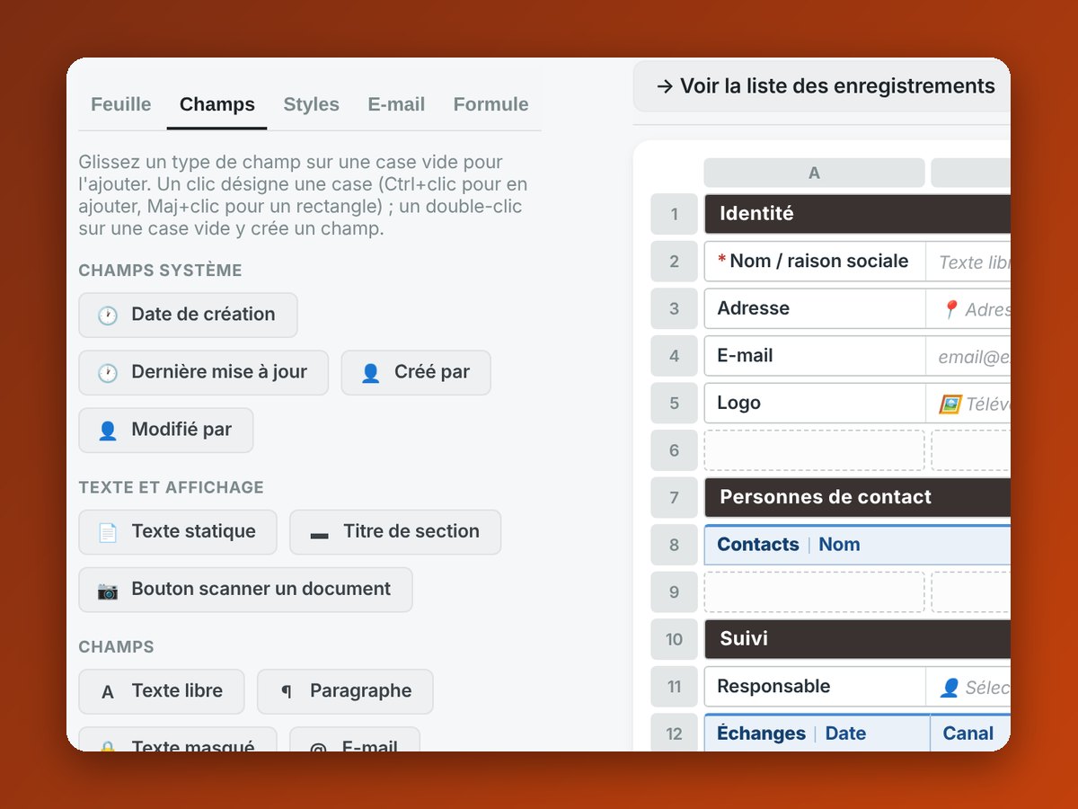This screenshot has height=809, width=1078.
Task: Click the person icon on Modifié par
Action: click(108, 431)
